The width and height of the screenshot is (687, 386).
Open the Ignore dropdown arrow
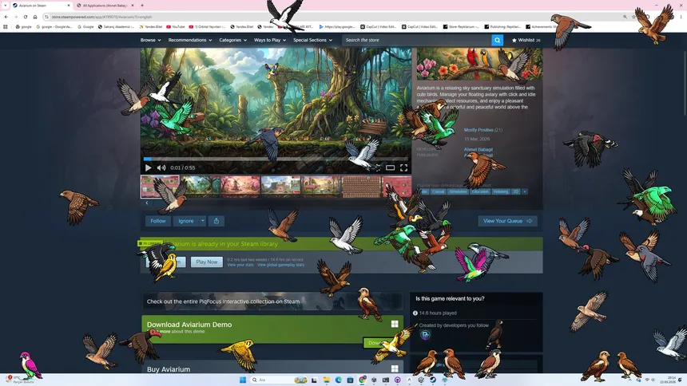[203, 221]
